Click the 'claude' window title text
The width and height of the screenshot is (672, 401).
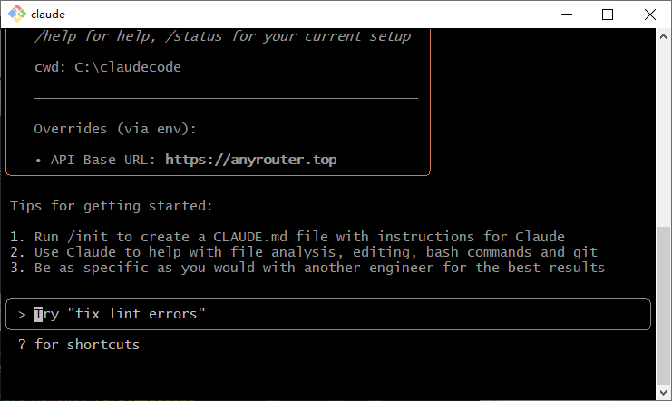coord(47,15)
